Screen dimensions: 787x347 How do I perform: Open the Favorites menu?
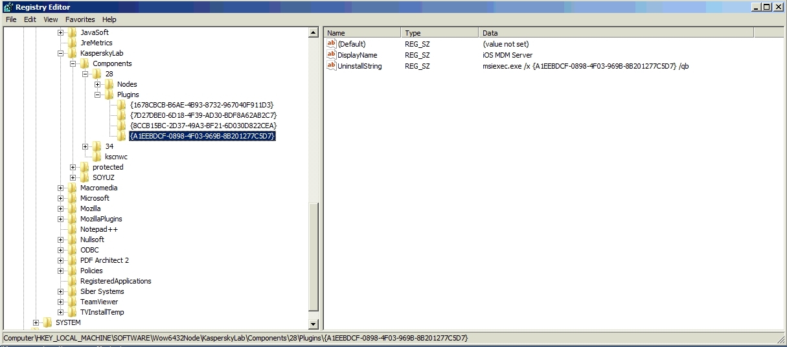click(x=80, y=19)
